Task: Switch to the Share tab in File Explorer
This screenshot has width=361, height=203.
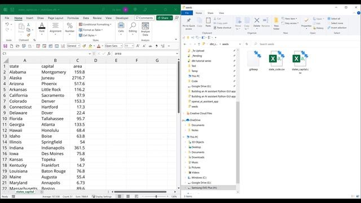Action: [x=210, y=13]
